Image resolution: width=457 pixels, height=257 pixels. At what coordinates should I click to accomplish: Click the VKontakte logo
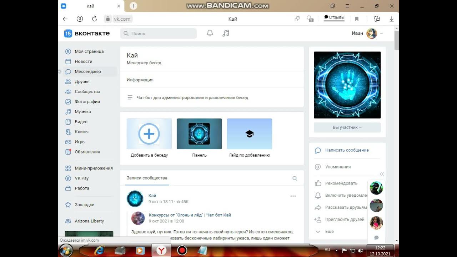(87, 33)
